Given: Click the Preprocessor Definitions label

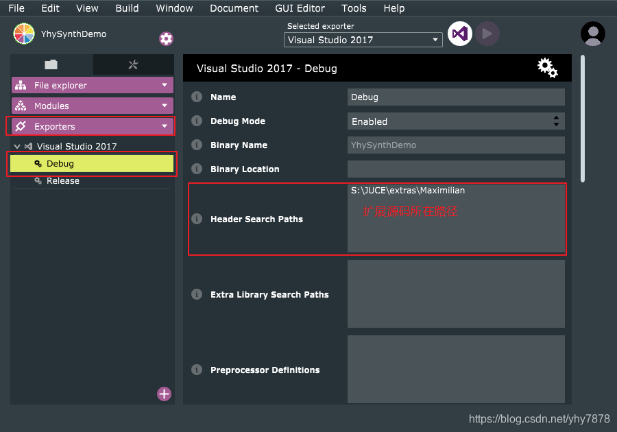Looking at the screenshot, I should tap(265, 370).
